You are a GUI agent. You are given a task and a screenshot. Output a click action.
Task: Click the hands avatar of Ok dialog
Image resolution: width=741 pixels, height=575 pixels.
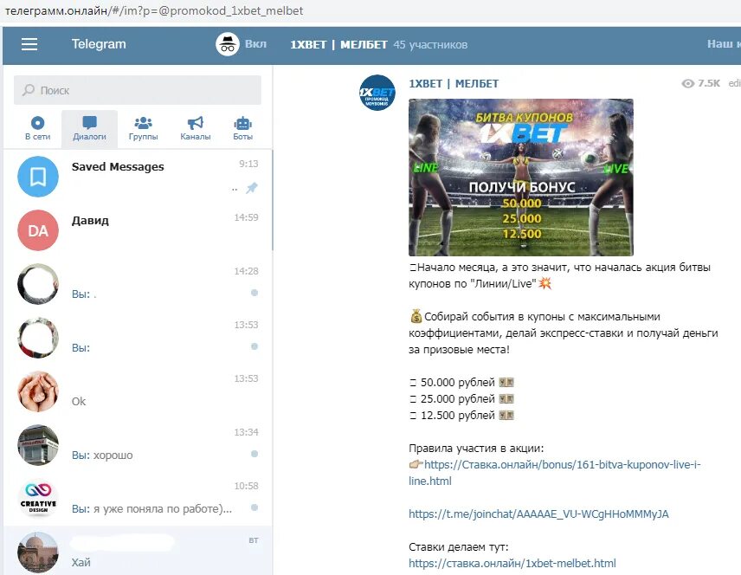point(38,391)
